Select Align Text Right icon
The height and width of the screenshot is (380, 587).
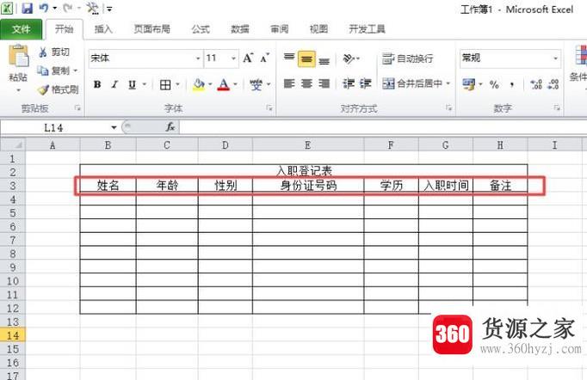pyautogui.click(x=324, y=83)
